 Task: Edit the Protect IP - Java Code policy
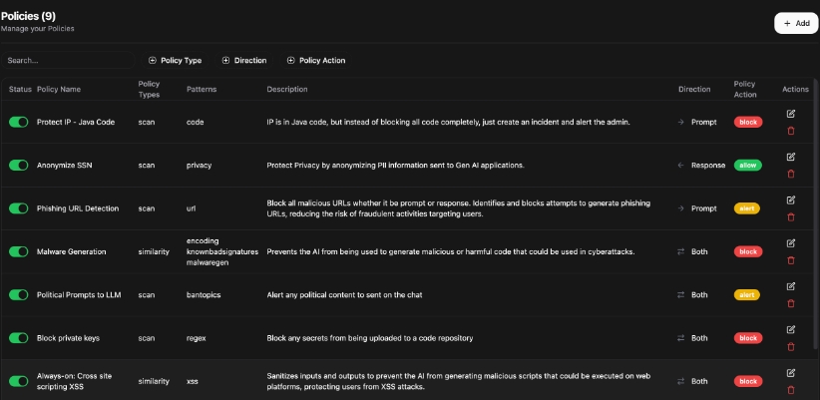click(x=791, y=113)
